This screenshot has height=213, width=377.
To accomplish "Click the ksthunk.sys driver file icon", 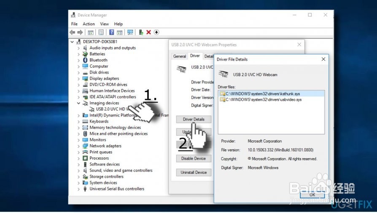I will point(222,93).
